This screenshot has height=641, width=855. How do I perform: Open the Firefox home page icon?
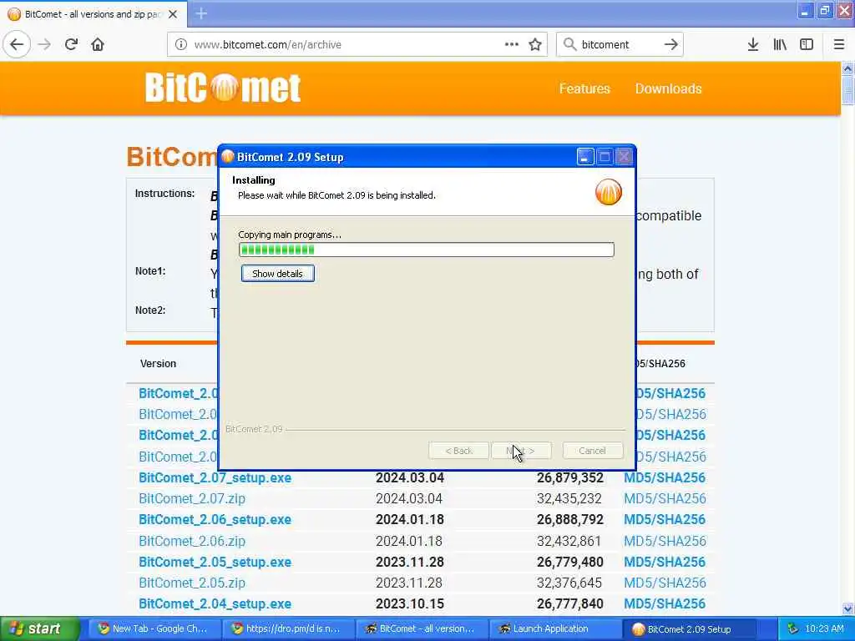tap(98, 45)
